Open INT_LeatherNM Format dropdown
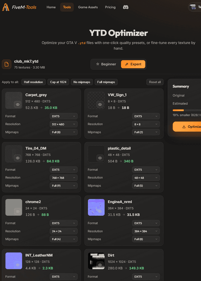The height and width of the screenshot is (281, 201). (64, 277)
